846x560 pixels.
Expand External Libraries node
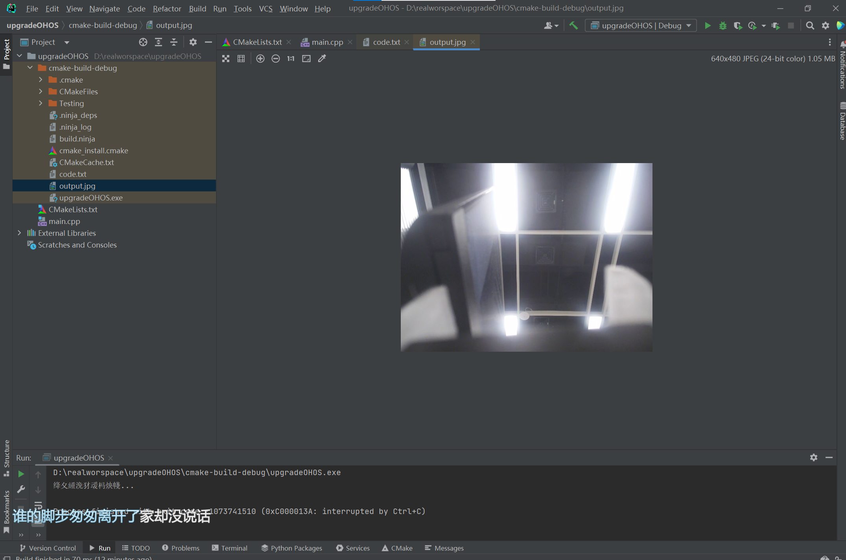(x=20, y=233)
